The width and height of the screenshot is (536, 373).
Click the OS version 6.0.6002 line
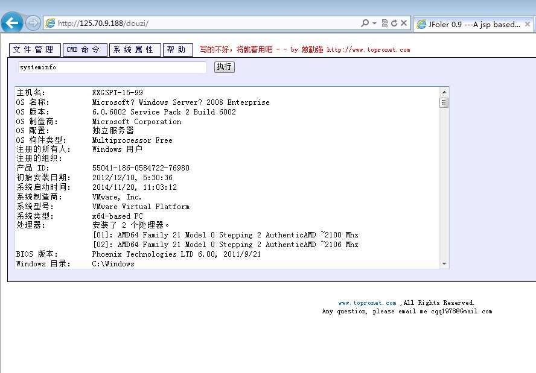coord(164,112)
